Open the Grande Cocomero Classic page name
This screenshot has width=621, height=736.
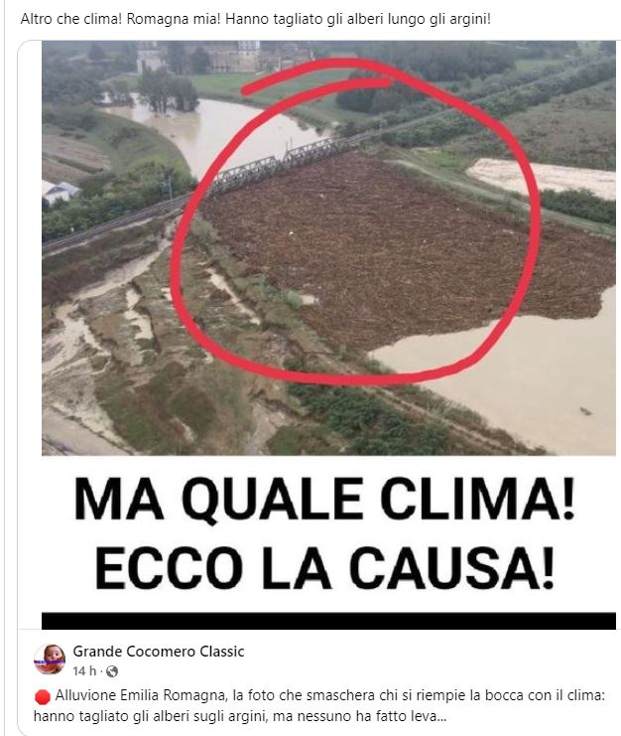coord(159,652)
